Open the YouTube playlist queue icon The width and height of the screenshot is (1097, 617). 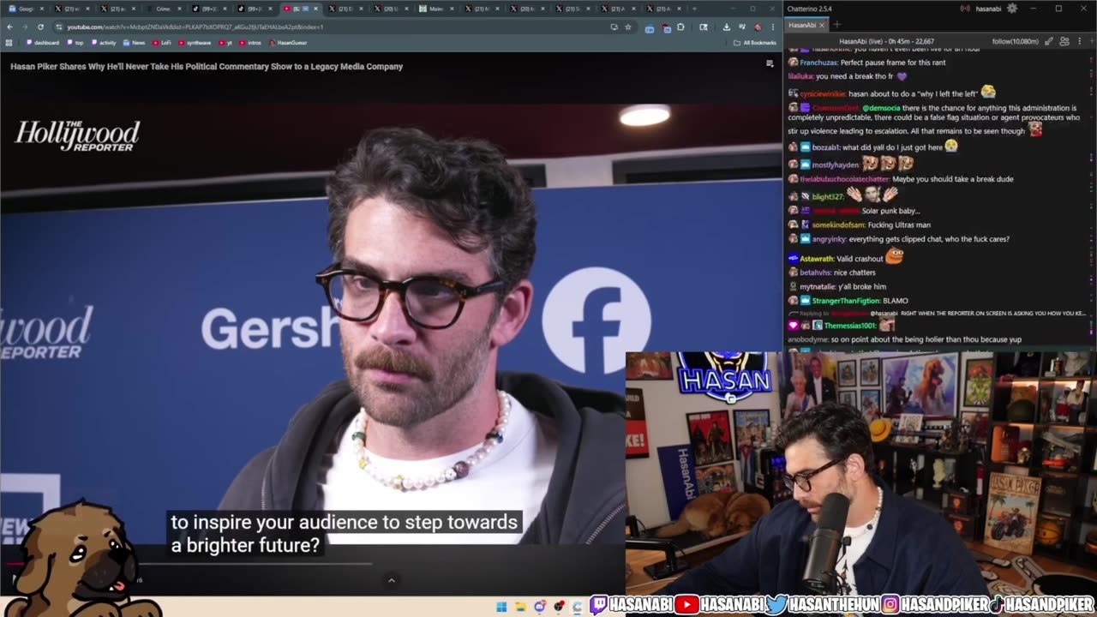tap(769, 63)
